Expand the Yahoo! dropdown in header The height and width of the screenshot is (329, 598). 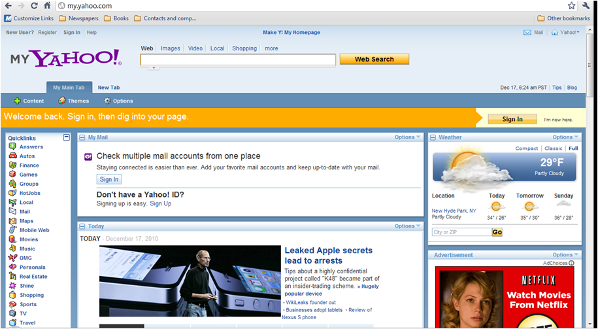(x=565, y=32)
